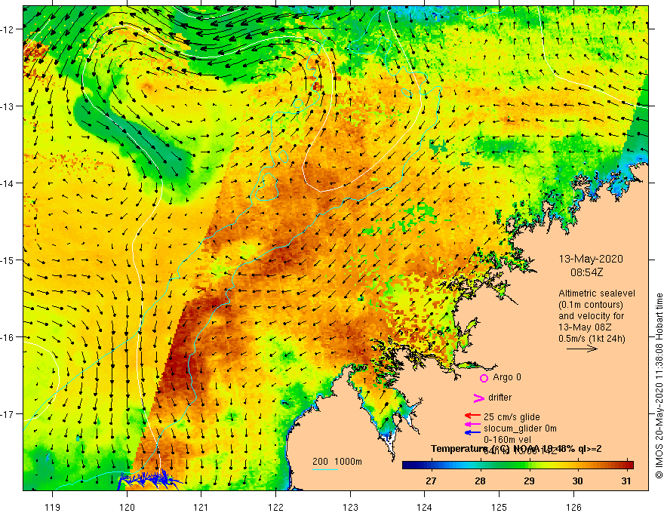Click the blue 0-160m vel legend arrow

pyautogui.click(x=472, y=432)
